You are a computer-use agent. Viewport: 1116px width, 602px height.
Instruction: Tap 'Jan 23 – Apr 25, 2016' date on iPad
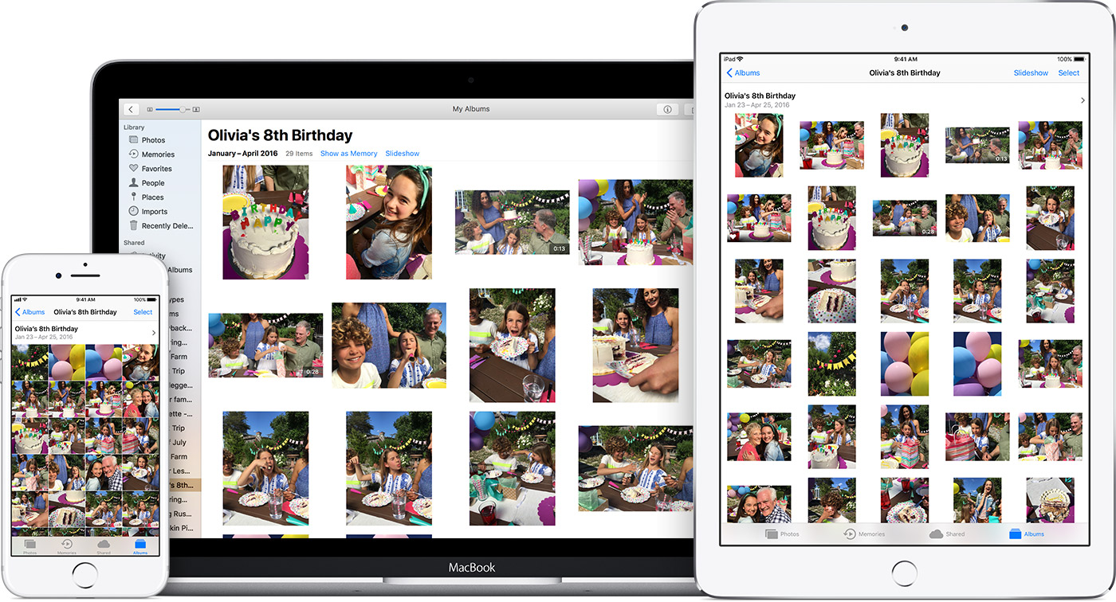pos(756,105)
